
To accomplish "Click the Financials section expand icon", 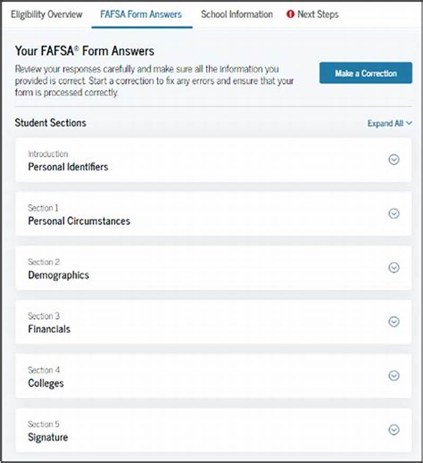I will coord(394,322).
